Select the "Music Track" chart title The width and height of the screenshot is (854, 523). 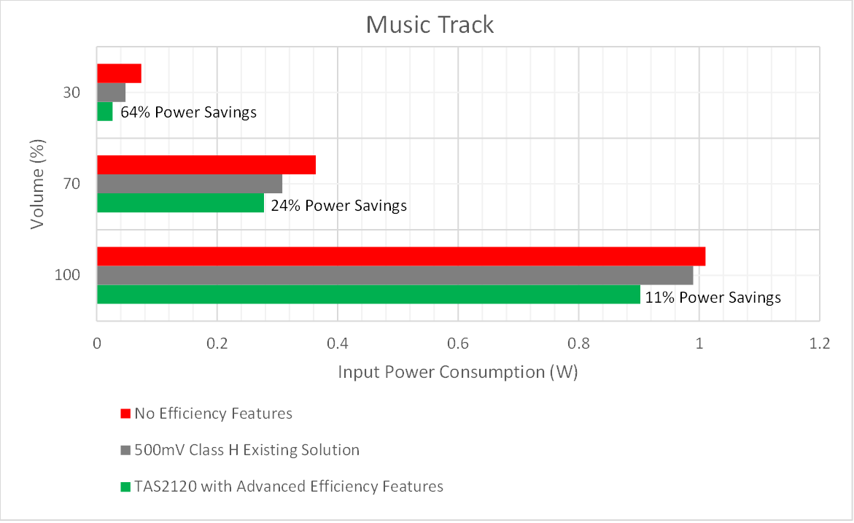[x=430, y=25]
